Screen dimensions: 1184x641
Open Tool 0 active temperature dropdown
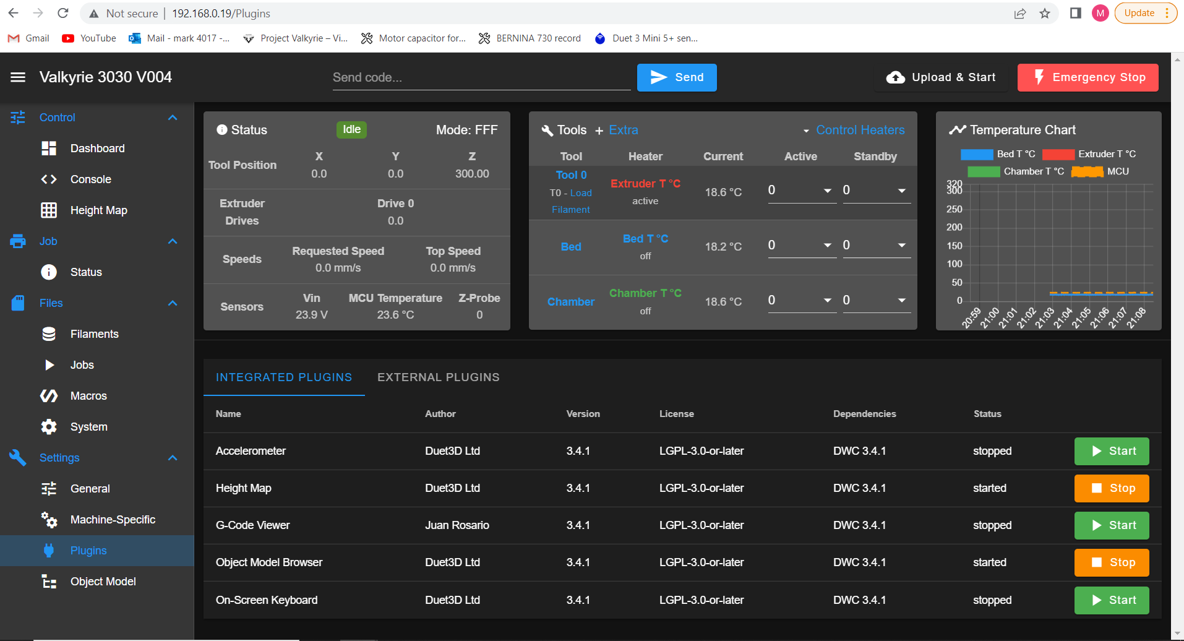pyautogui.click(x=828, y=191)
